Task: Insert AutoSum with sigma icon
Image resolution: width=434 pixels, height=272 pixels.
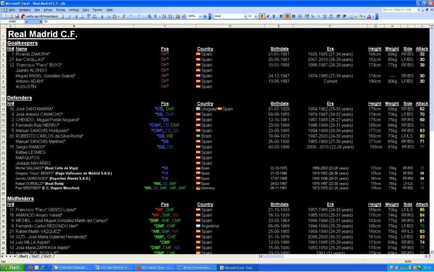Action: click(156, 17)
